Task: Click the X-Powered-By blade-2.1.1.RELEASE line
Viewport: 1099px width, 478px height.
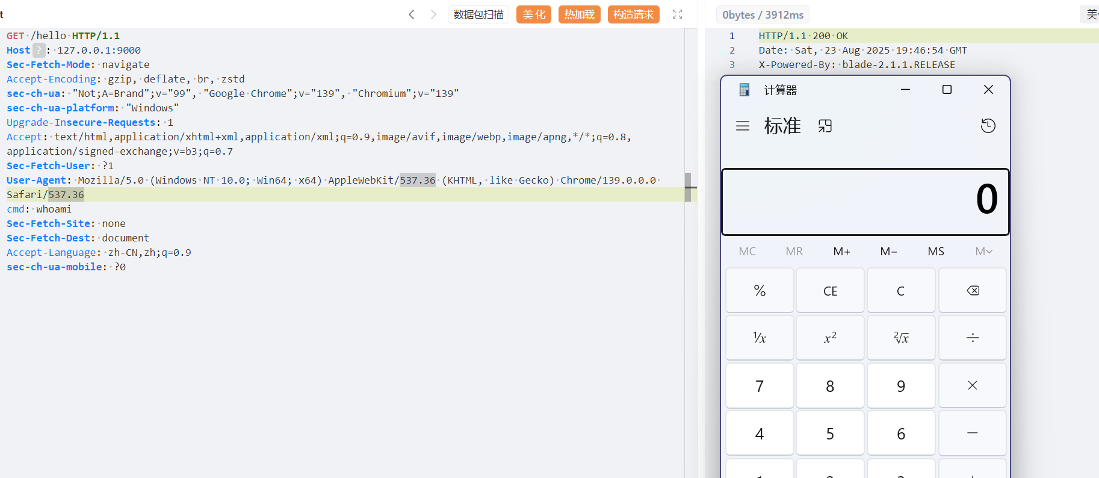Action: click(857, 64)
